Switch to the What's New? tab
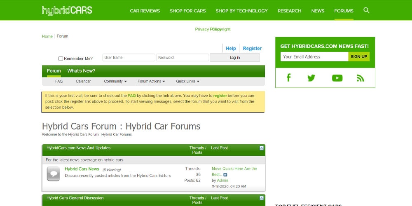Image resolution: width=412 pixels, height=206 pixels. pos(81,71)
